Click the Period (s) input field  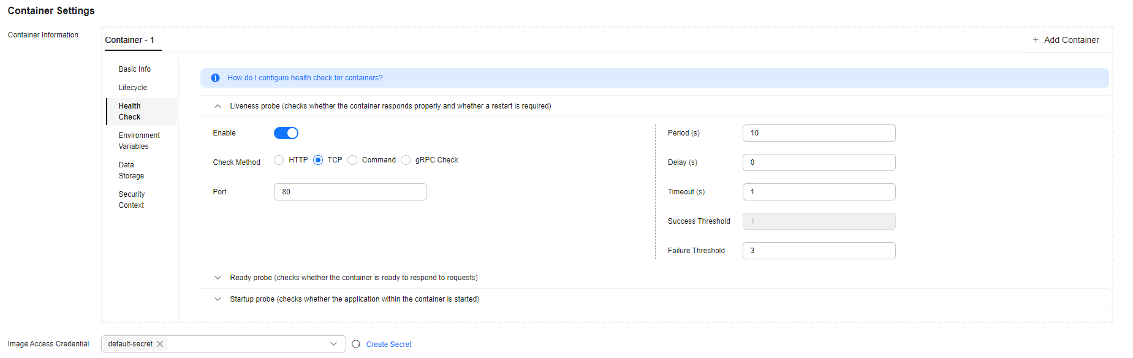pos(819,133)
